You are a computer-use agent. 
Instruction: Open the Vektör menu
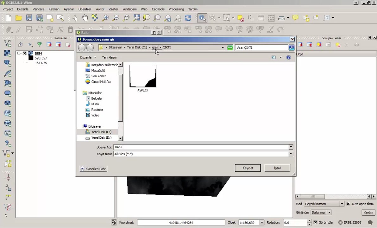pos(100,9)
